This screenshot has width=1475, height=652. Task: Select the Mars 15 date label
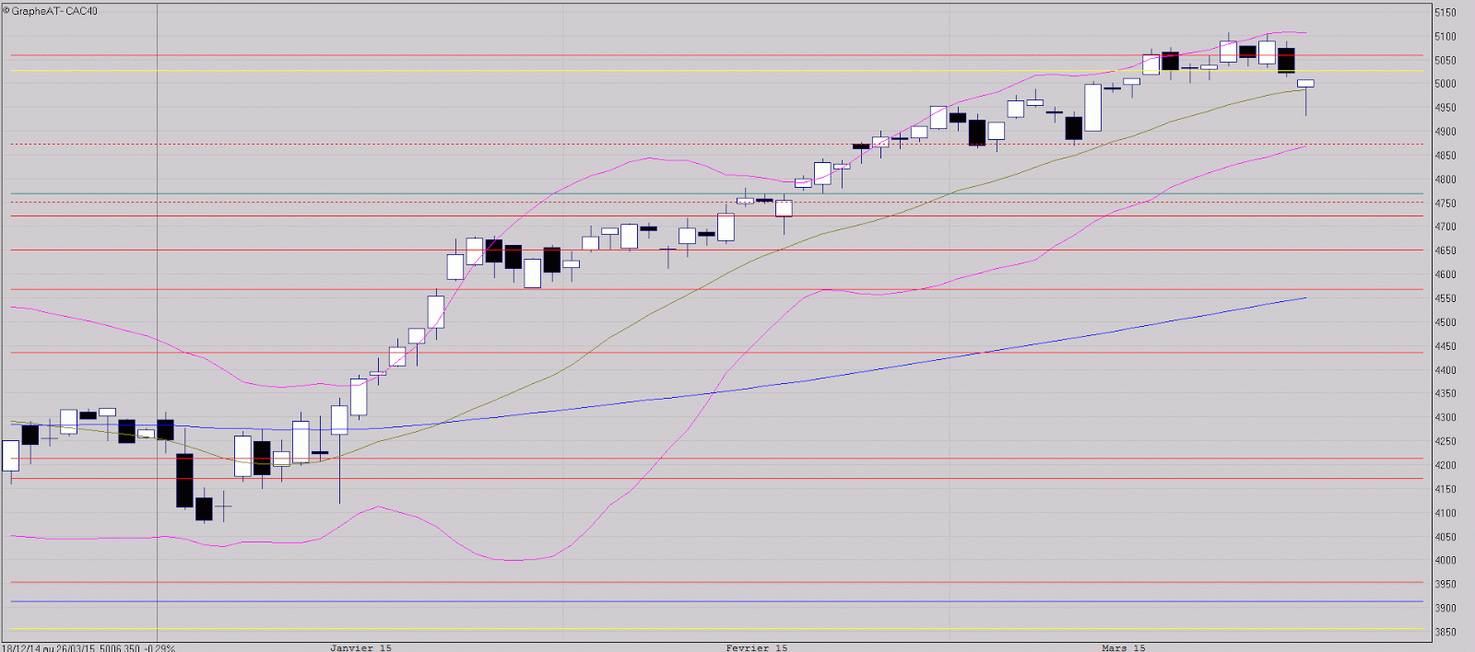(x=1123, y=647)
